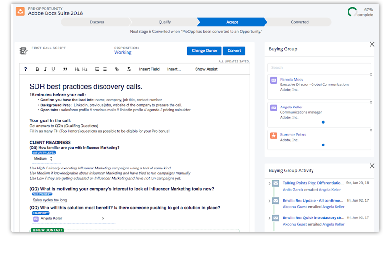Click the PAIN POINTS field tag
The image size is (383, 253).
42,194
